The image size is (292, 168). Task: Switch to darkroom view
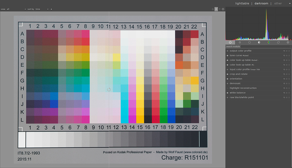[261, 3]
